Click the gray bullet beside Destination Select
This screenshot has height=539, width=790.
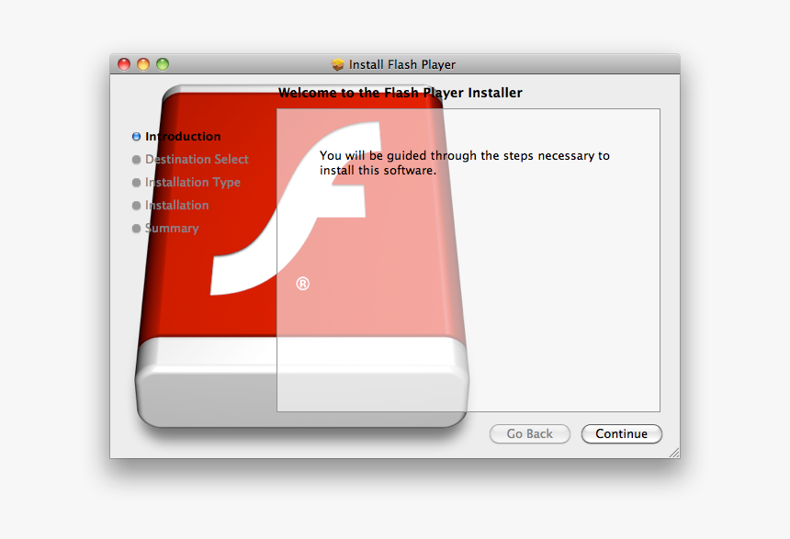click(x=136, y=159)
